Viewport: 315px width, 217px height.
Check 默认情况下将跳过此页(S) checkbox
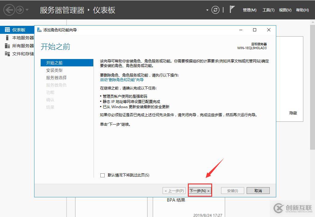pos(103,175)
